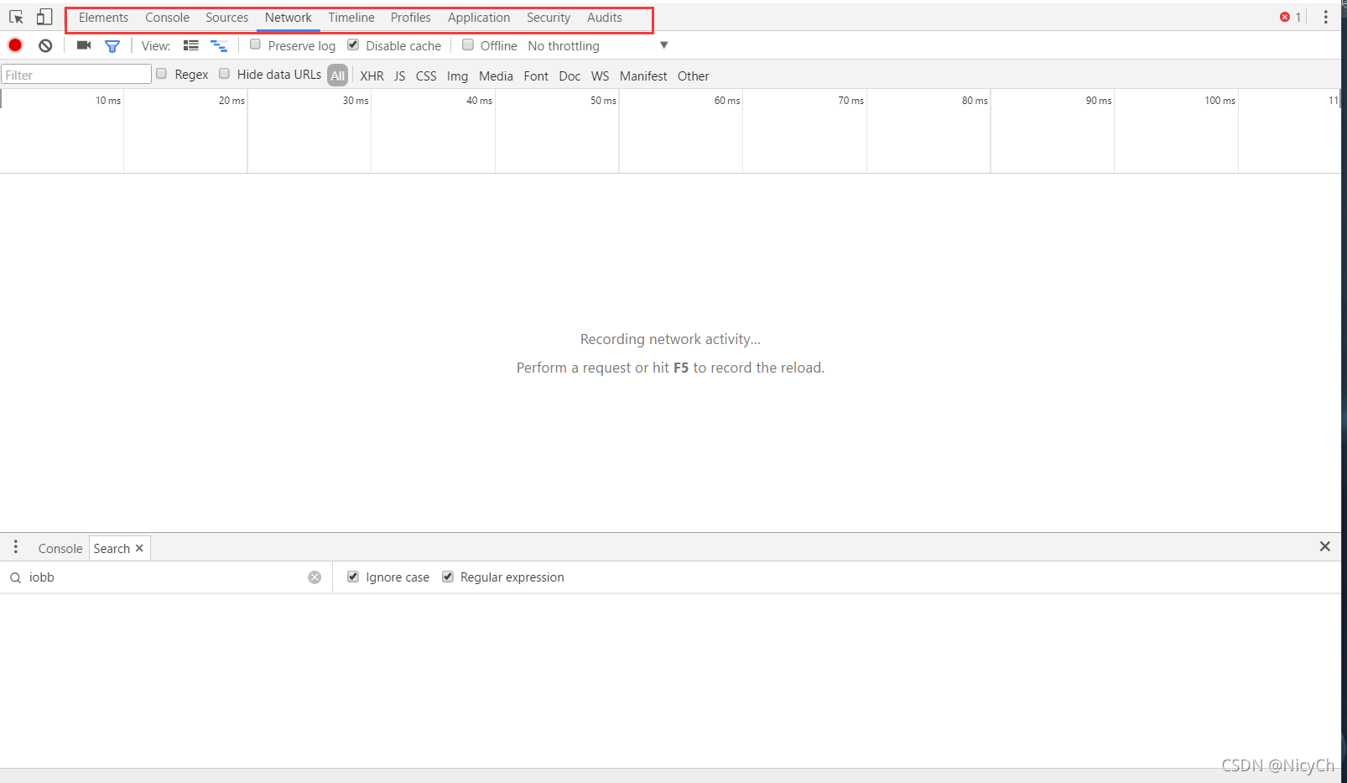Filter requests by Font type
Screen dimensions: 1347x783
click(536, 76)
